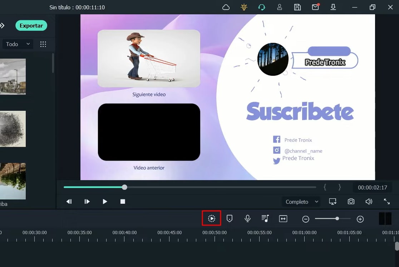Click timeline ruler at 00:00:50:00
The width and height of the screenshot is (399, 267).
click(215, 233)
